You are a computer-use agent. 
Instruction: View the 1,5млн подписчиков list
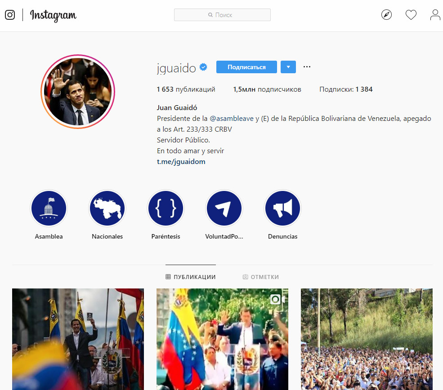coord(267,89)
